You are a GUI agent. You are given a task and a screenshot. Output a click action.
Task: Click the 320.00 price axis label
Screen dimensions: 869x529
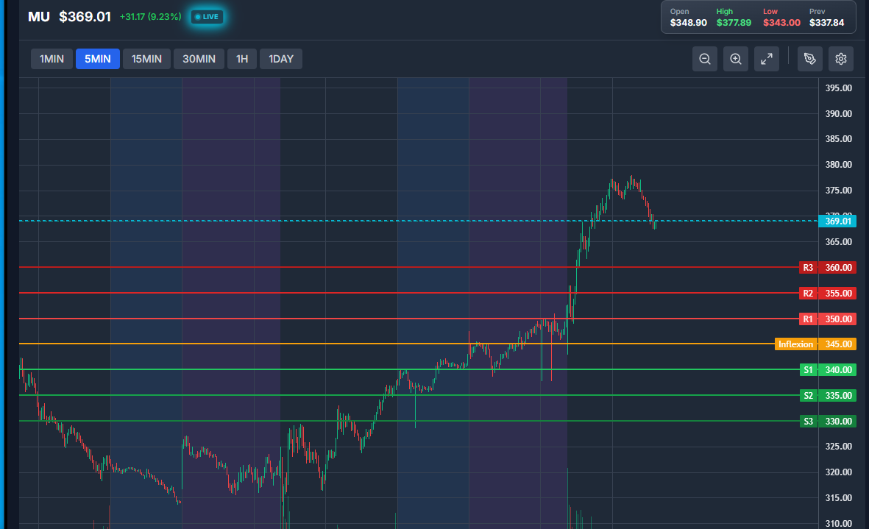[x=839, y=472]
